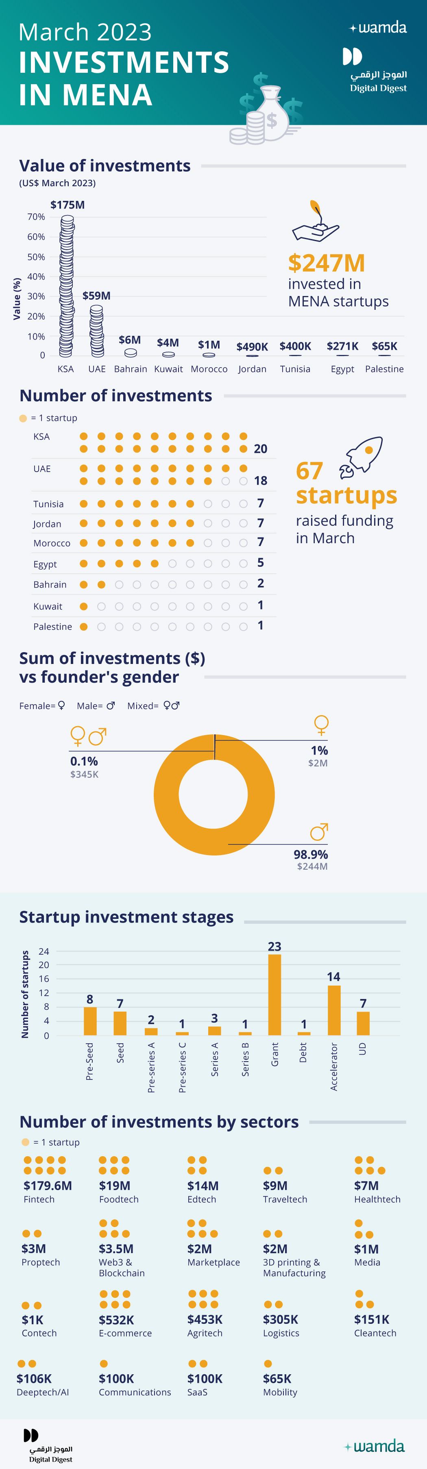Click the wamda logo at top right
The height and width of the screenshot is (1469, 427).
378,27
